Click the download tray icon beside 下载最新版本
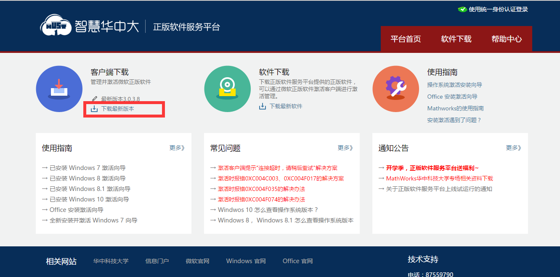The image size is (560, 277). coord(94,109)
